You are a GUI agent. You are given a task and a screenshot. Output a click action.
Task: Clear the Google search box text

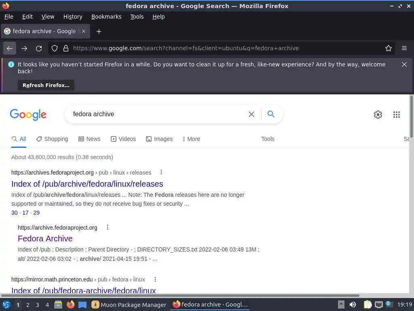251,114
